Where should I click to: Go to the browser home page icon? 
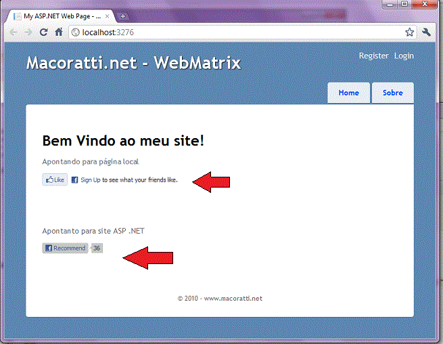(x=58, y=32)
